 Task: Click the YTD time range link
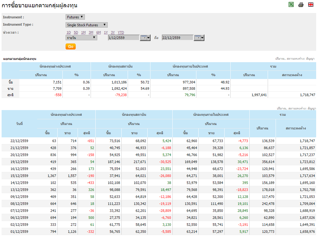(121, 32)
